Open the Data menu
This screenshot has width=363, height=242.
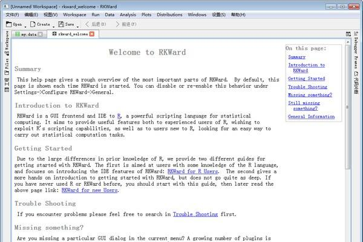(110, 15)
